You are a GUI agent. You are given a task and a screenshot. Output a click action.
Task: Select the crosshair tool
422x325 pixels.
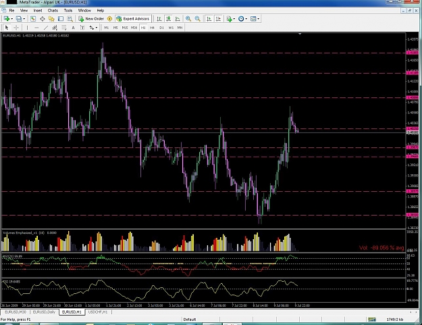coord(16,28)
